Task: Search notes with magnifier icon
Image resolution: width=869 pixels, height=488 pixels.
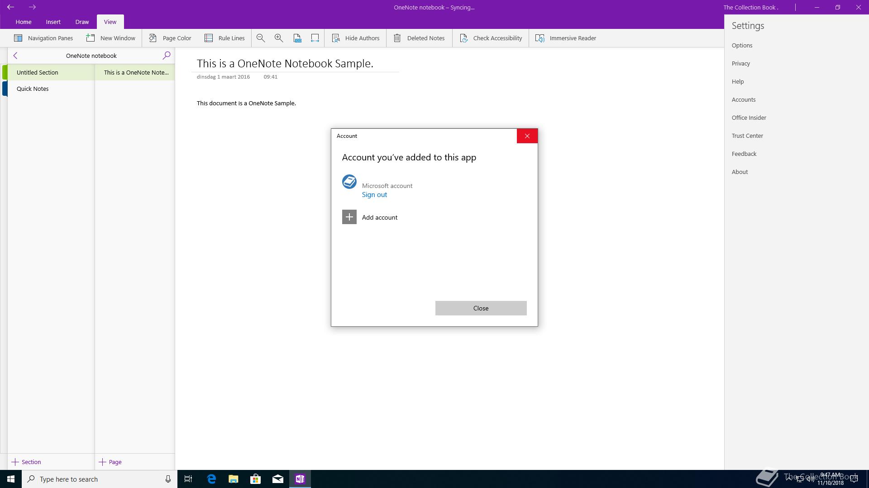Action: click(x=166, y=56)
